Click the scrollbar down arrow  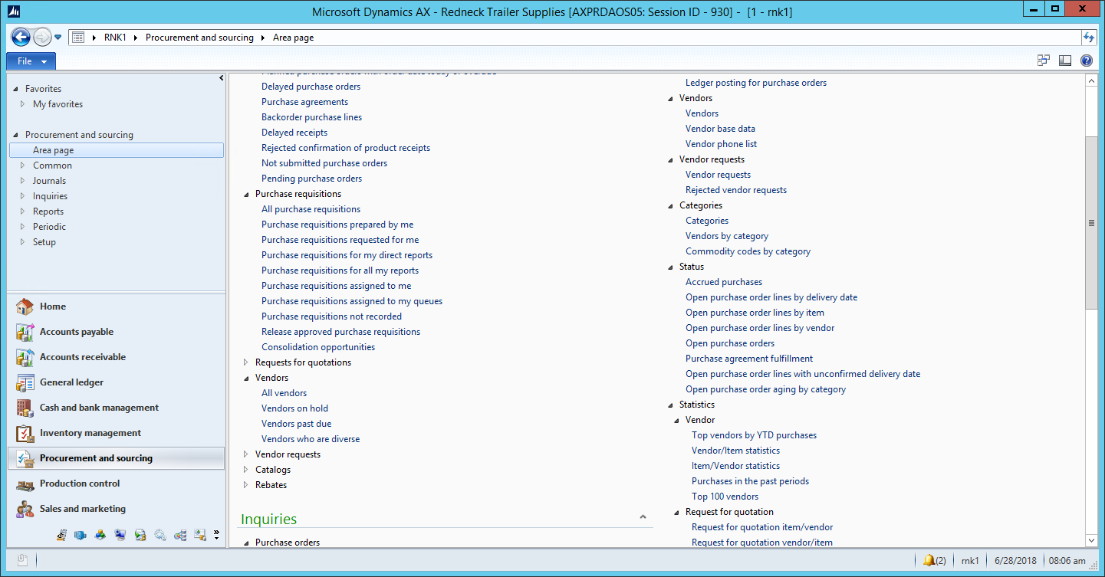coord(1092,541)
